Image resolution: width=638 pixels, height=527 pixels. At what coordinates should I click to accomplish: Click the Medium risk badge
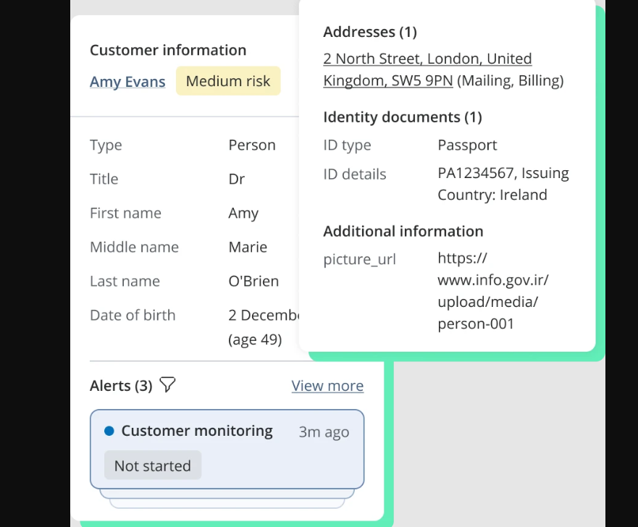[228, 82]
